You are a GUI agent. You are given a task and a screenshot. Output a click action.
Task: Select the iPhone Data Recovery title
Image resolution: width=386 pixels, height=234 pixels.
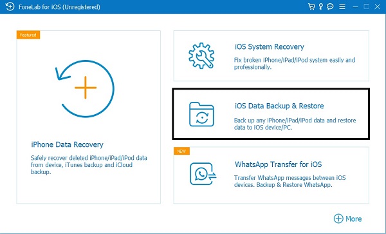pyautogui.click(x=67, y=144)
